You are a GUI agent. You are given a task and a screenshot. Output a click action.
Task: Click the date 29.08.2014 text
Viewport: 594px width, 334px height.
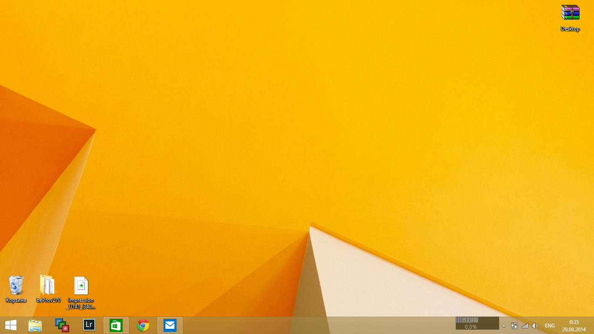(574, 329)
